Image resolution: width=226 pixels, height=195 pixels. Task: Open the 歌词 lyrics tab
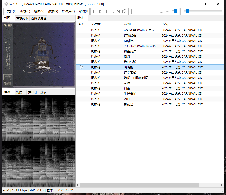(x=43, y=92)
